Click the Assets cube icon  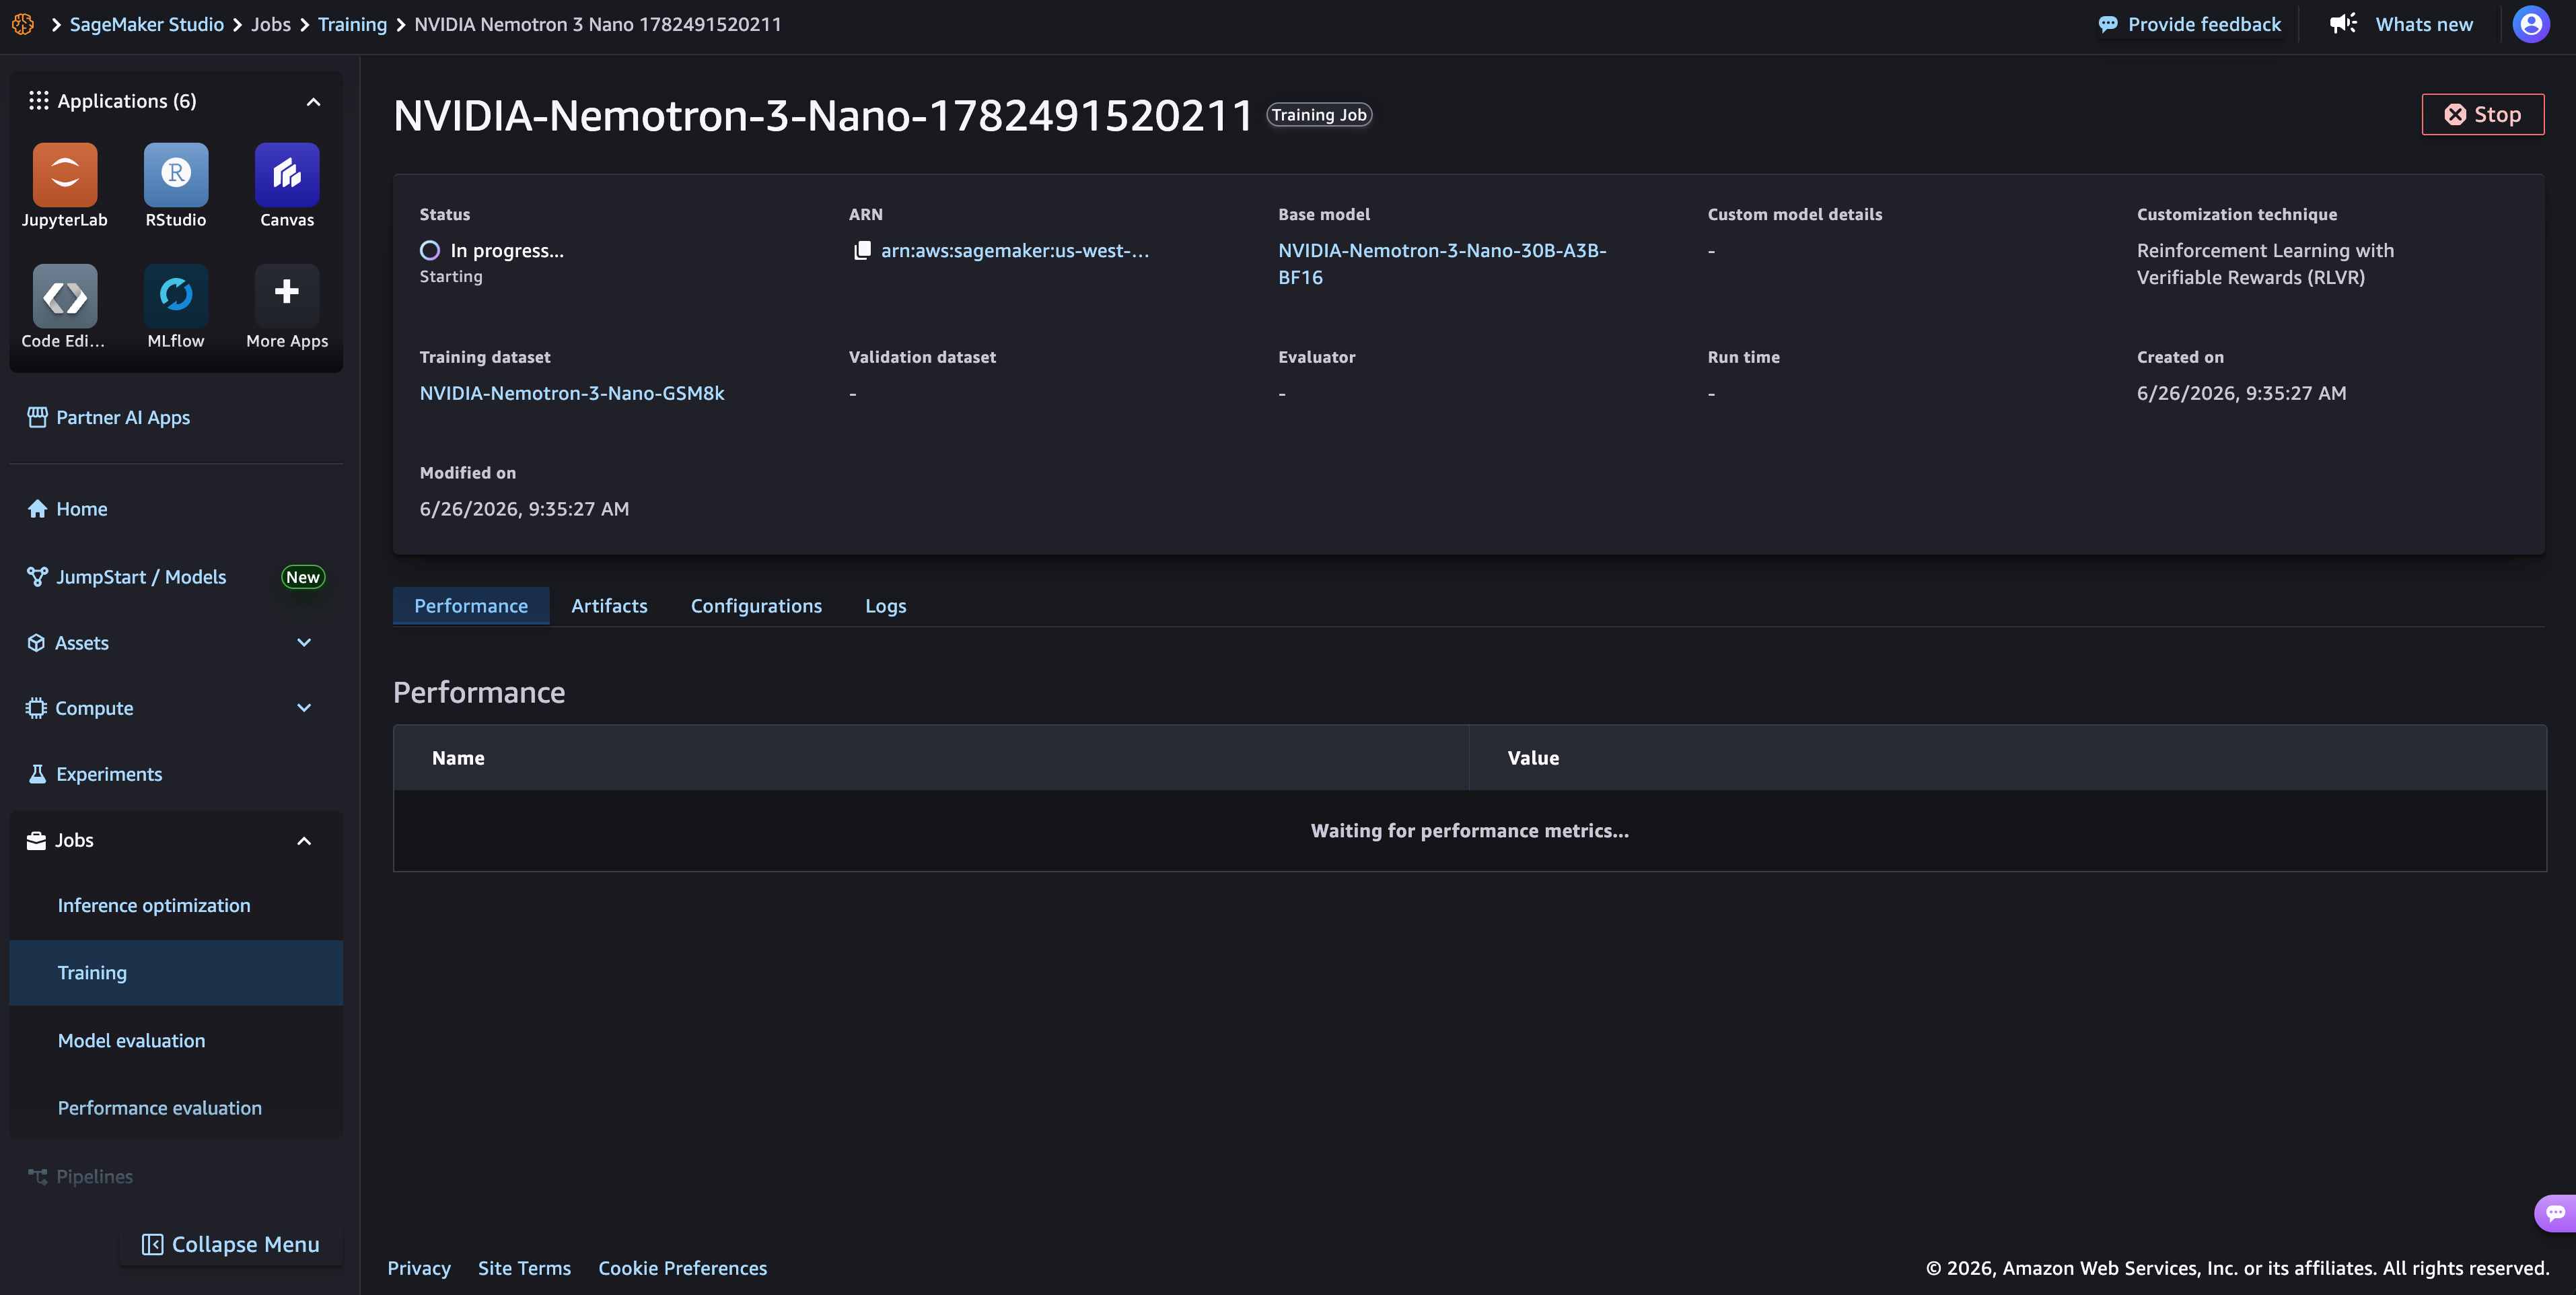pos(36,643)
